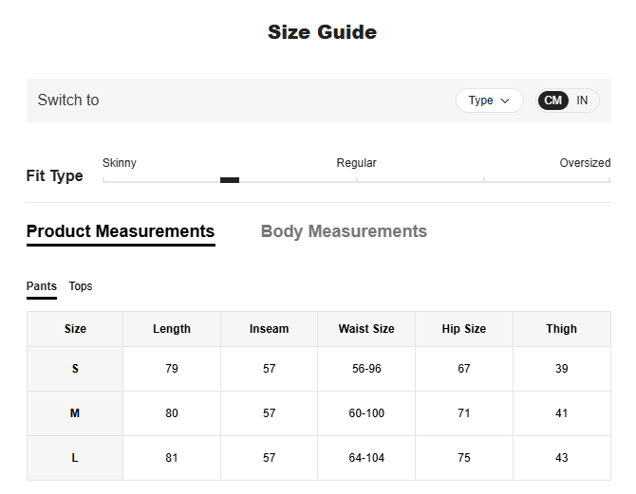Select the Pants sub-tab
Screen dimensions: 636x494
tap(42, 286)
